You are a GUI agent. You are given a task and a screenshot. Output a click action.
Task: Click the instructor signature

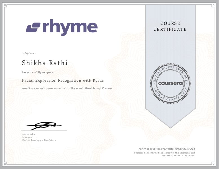[x=44, y=126]
